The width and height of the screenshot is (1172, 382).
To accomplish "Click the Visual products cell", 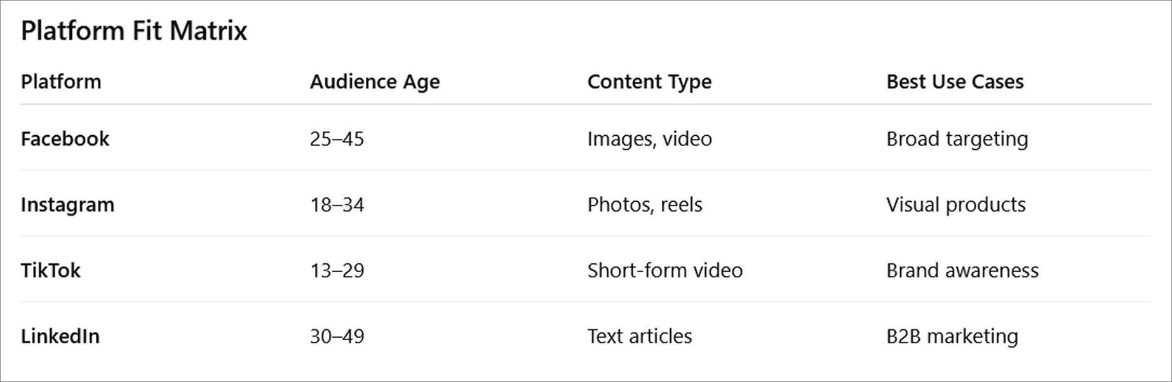I will [x=955, y=205].
